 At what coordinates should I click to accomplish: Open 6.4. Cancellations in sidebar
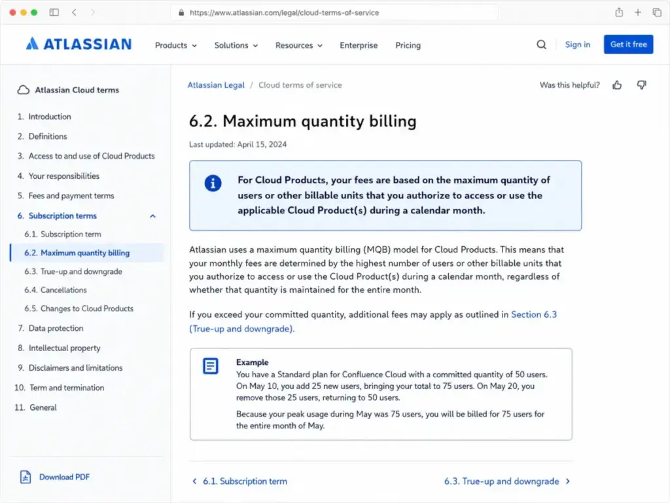[x=56, y=290]
